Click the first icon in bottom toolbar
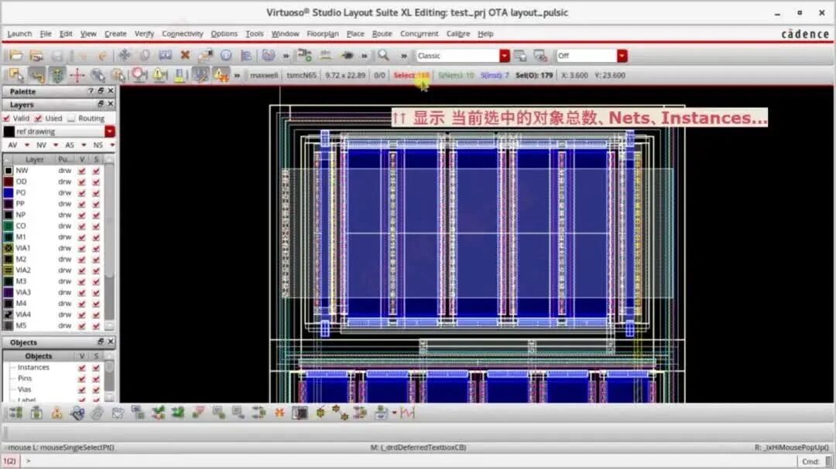836x469 pixels. point(16,413)
